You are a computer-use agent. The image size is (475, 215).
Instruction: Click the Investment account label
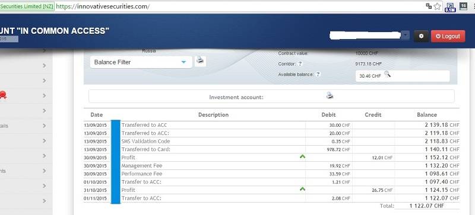[236, 97]
